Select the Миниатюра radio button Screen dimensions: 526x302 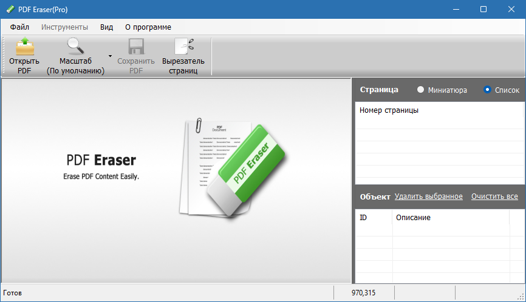pyautogui.click(x=420, y=90)
